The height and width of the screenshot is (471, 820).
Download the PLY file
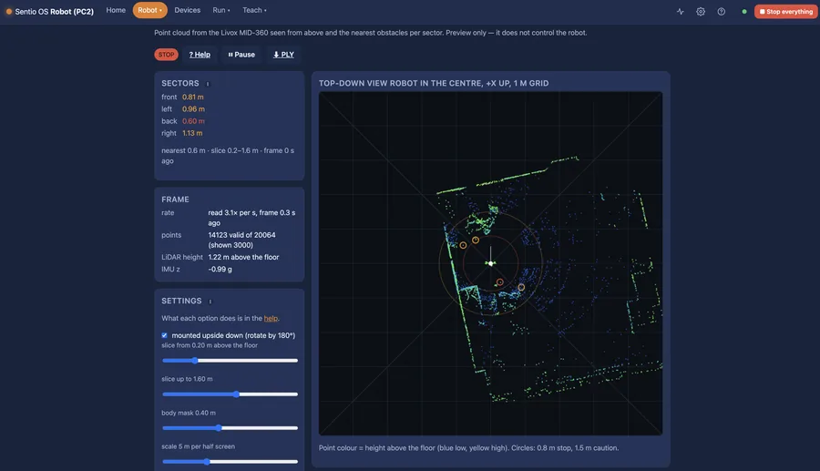point(283,55)
